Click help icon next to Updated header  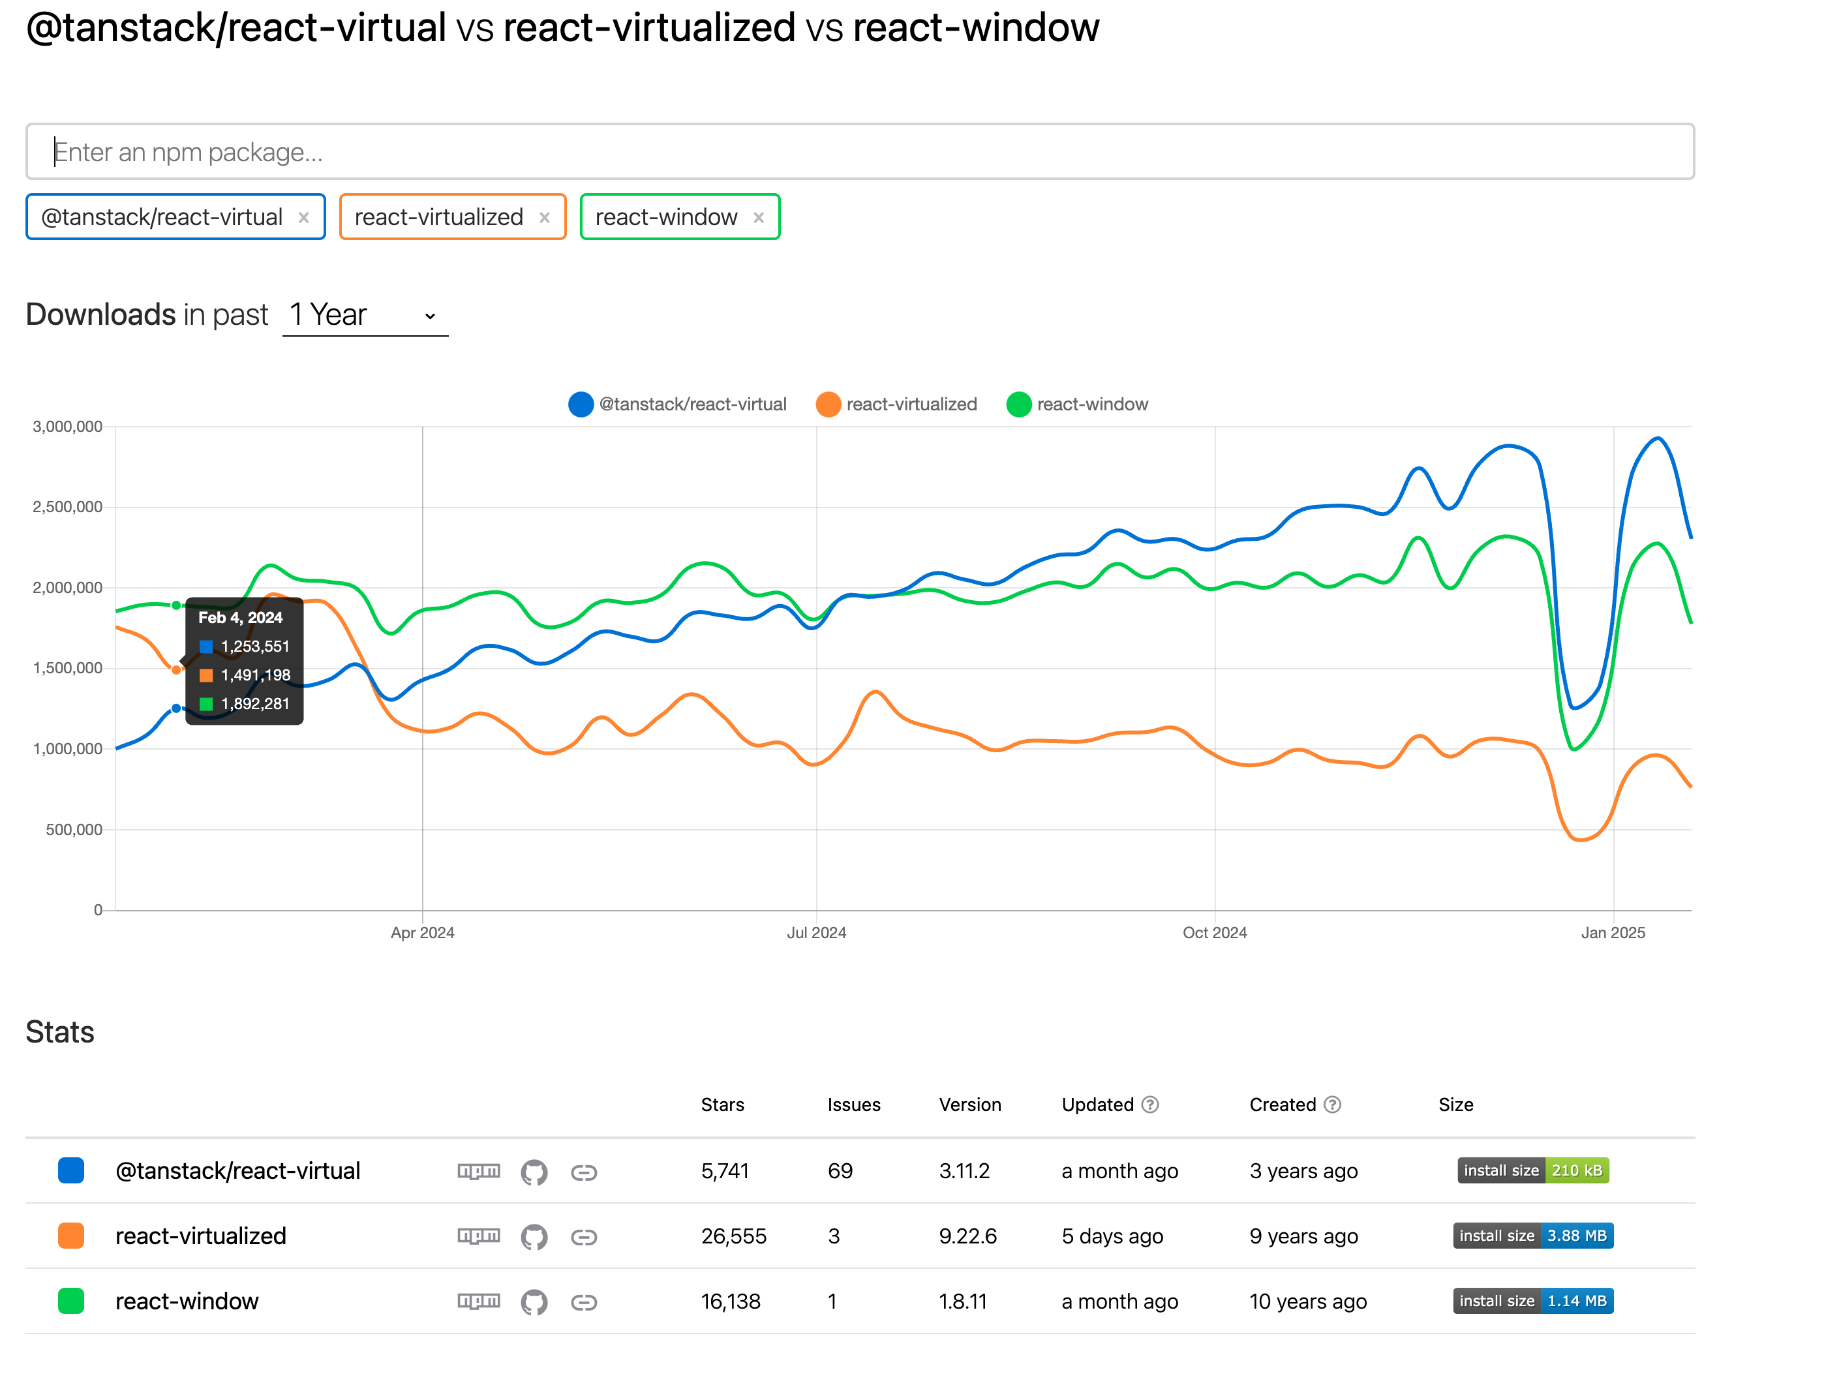point(1150,1105)
